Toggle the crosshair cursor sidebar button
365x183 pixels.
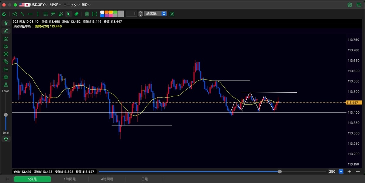click(6, 23)
